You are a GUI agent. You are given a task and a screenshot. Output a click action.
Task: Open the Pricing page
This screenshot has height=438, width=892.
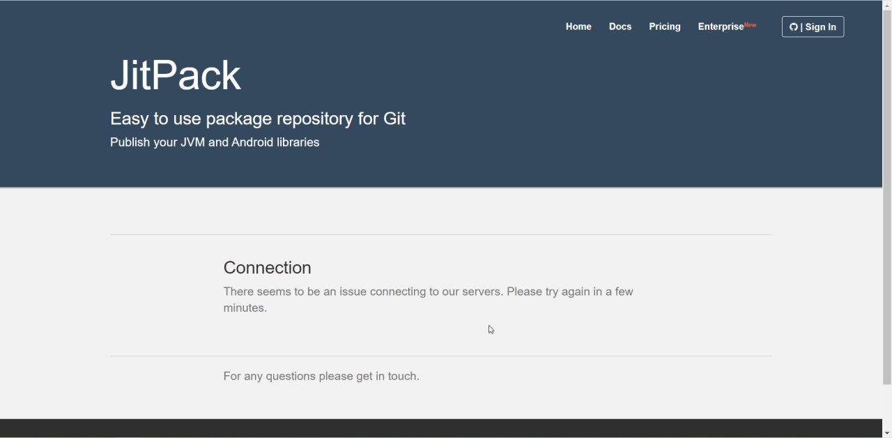(x=665, y=27)
